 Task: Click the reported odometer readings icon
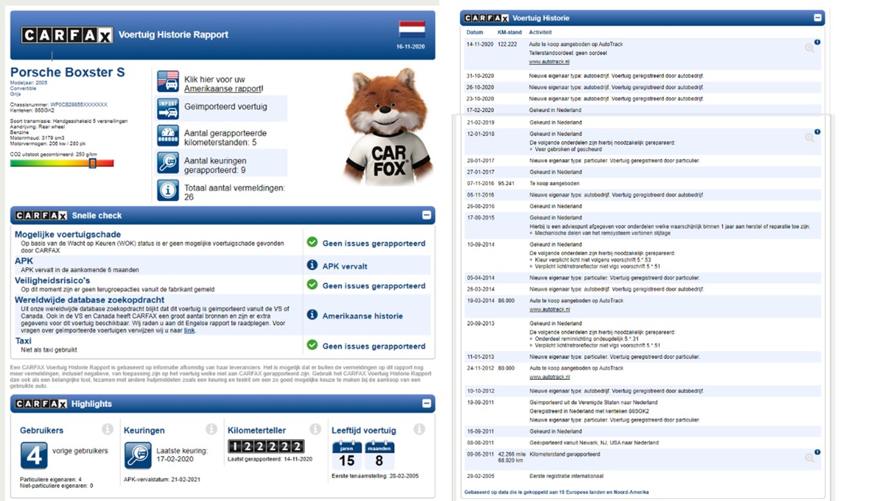[168, 135]
